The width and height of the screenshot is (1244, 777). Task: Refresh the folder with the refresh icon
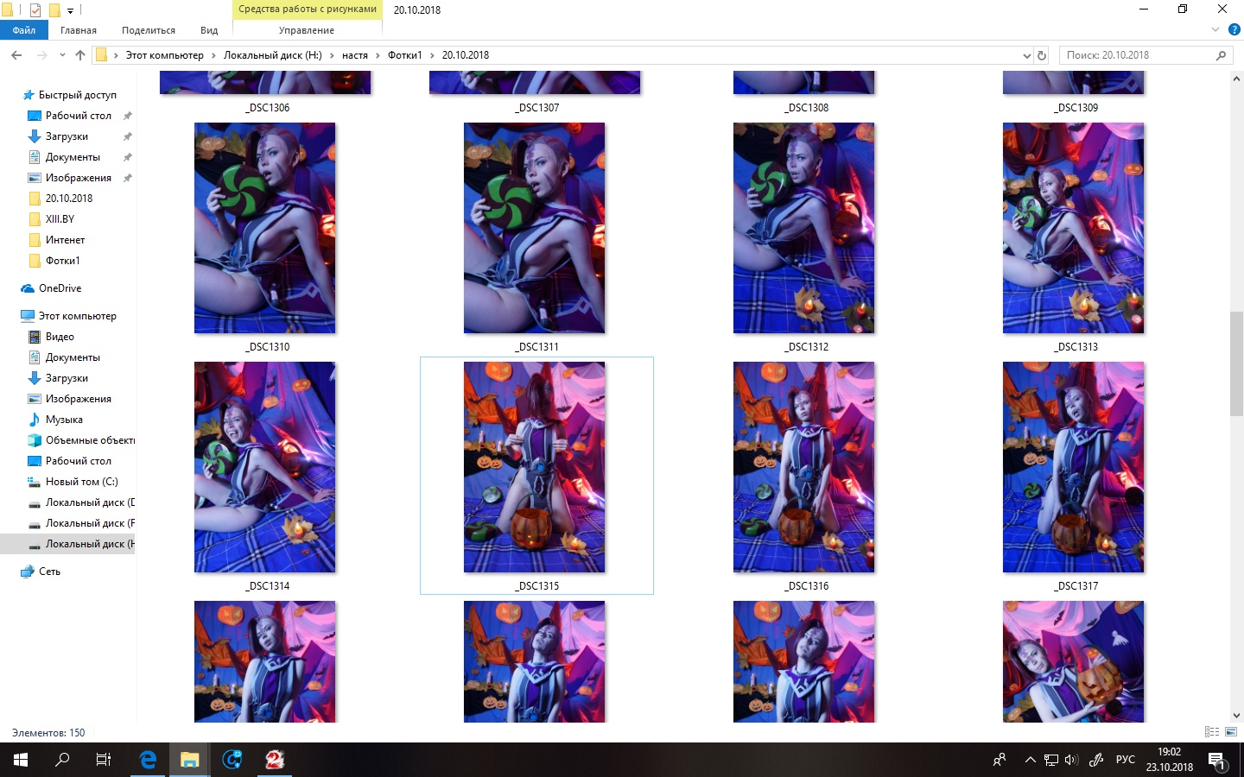click(x=1042, y=55)
